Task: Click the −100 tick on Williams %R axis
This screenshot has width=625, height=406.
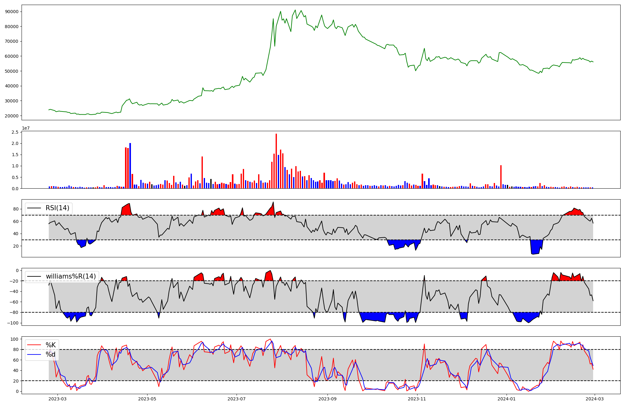Action: pyautogui.click(x=12, y=323)
